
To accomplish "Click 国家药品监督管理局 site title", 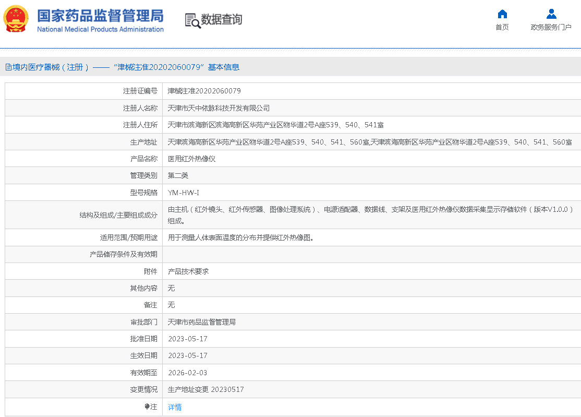I will [100, 14].
